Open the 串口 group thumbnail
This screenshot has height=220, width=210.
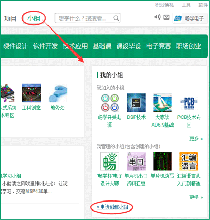pos(136,161)
